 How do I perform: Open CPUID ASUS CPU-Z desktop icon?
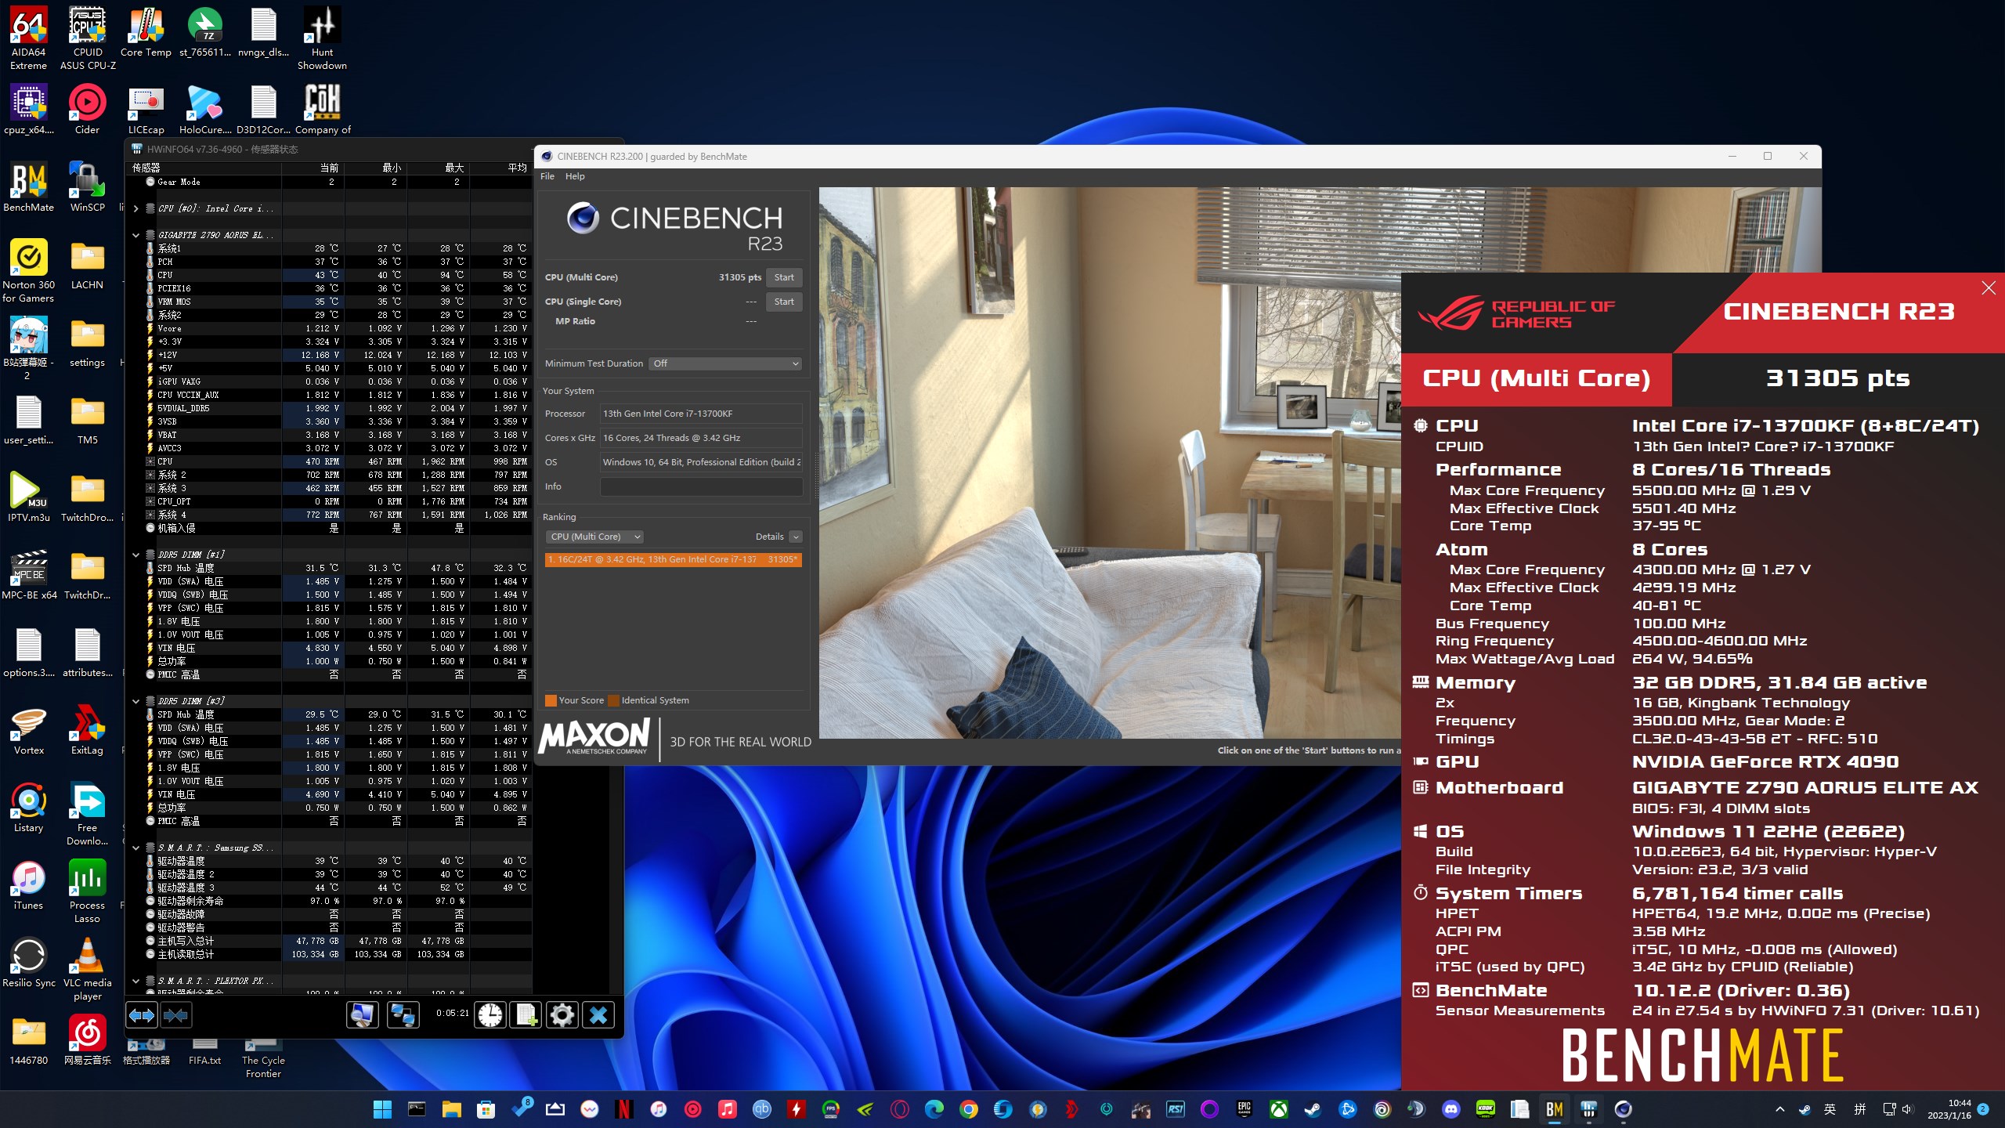coord(88,38)
